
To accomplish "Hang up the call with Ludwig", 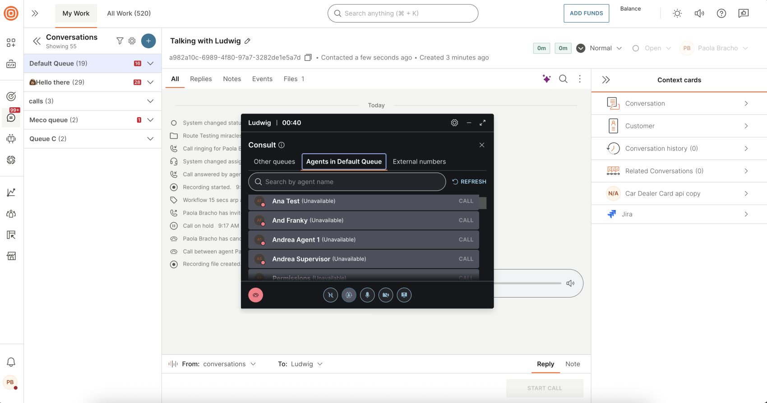I will point(255,295).
